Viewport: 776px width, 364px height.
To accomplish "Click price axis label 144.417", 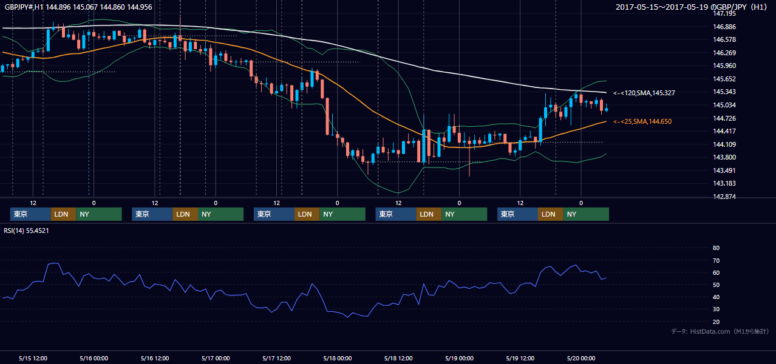I will (724, 131).
